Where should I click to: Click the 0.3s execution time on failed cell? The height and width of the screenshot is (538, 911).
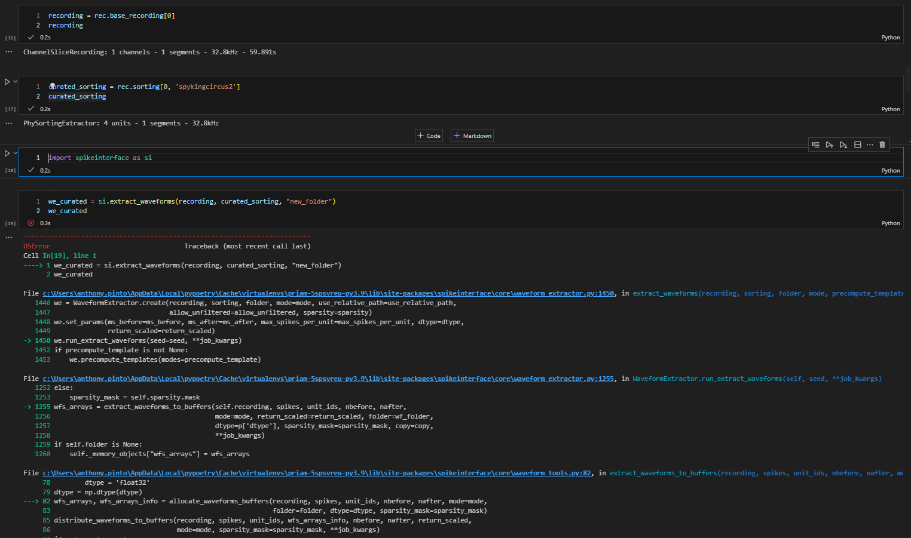pyautogui.click(x=44, y=223)
